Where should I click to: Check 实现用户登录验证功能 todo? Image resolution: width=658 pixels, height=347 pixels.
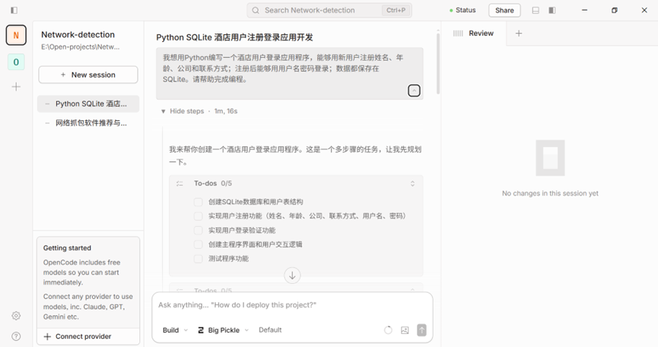click(198, 231)
